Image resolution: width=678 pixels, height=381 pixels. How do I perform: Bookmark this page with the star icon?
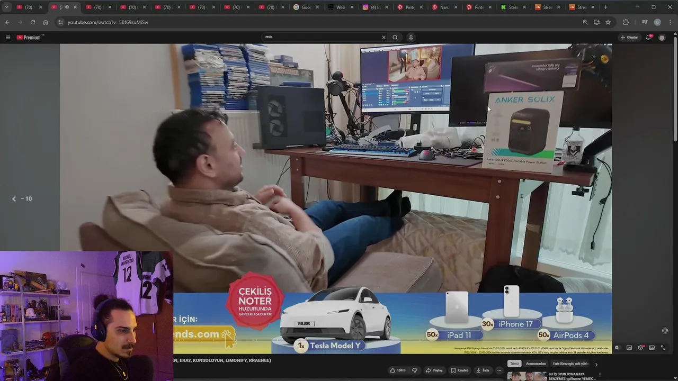(608, 22)
